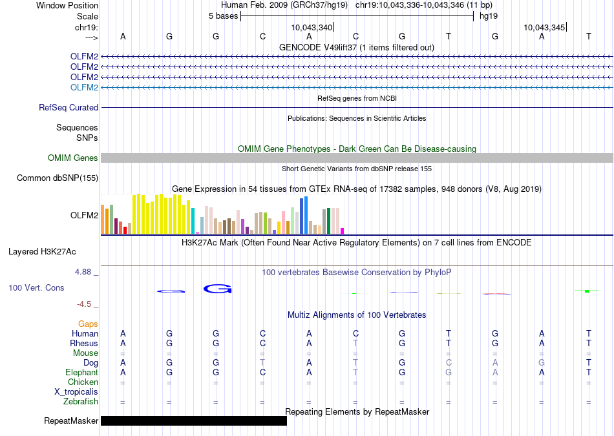Click the magenta GTEx bar at chart end

point(343,231)
